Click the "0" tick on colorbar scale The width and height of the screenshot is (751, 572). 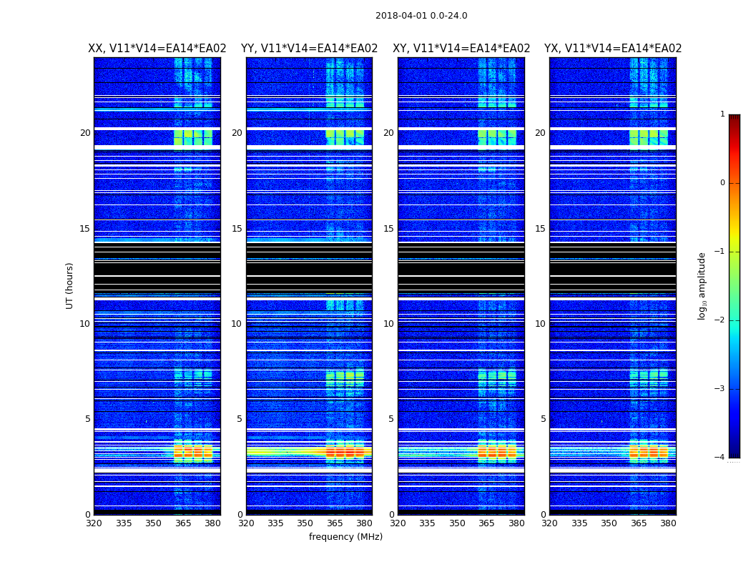pos(722,183)
